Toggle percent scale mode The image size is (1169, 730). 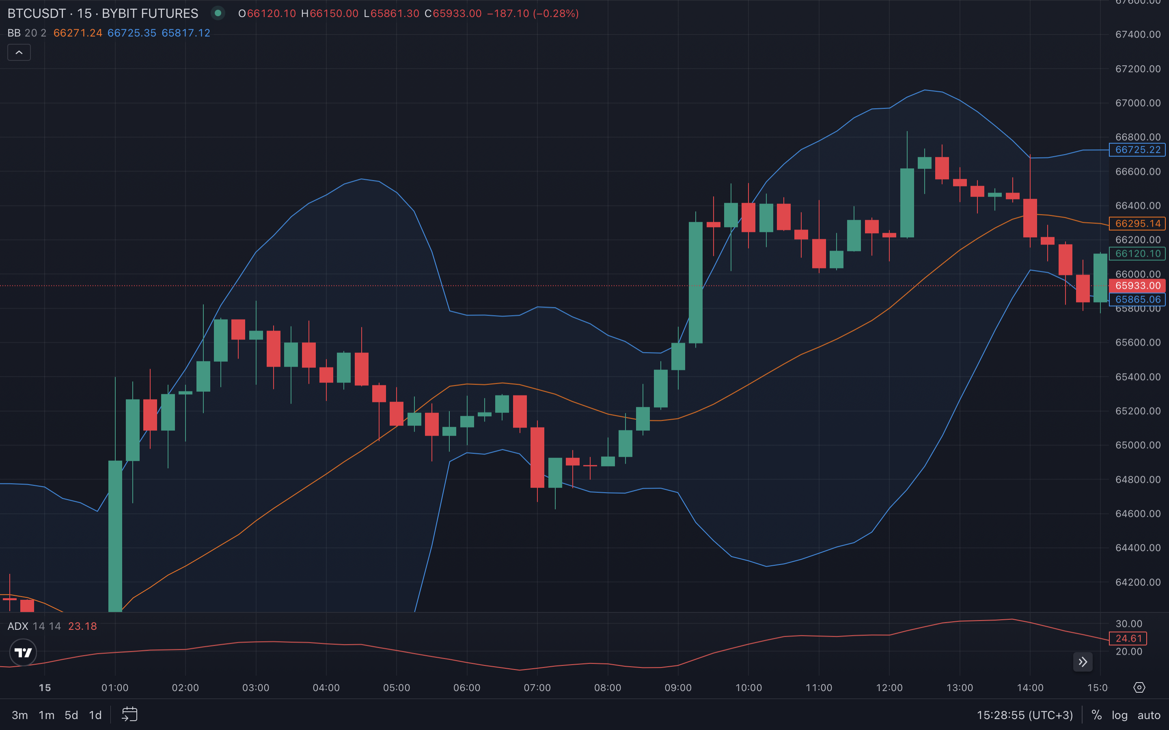pyautogui.click(x=1096, y=715)
